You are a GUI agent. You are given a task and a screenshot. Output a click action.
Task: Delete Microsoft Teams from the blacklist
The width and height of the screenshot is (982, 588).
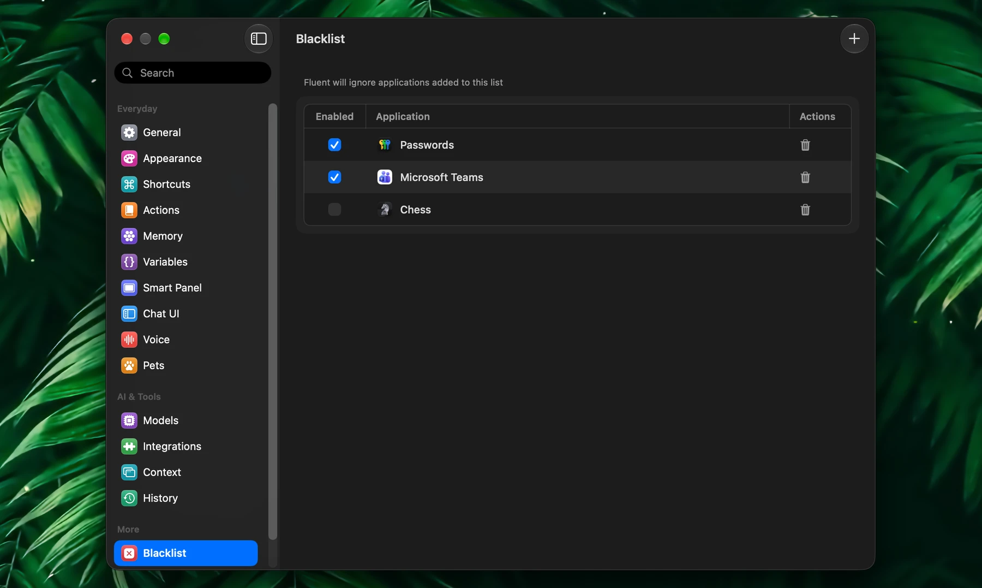coord(805,177)
